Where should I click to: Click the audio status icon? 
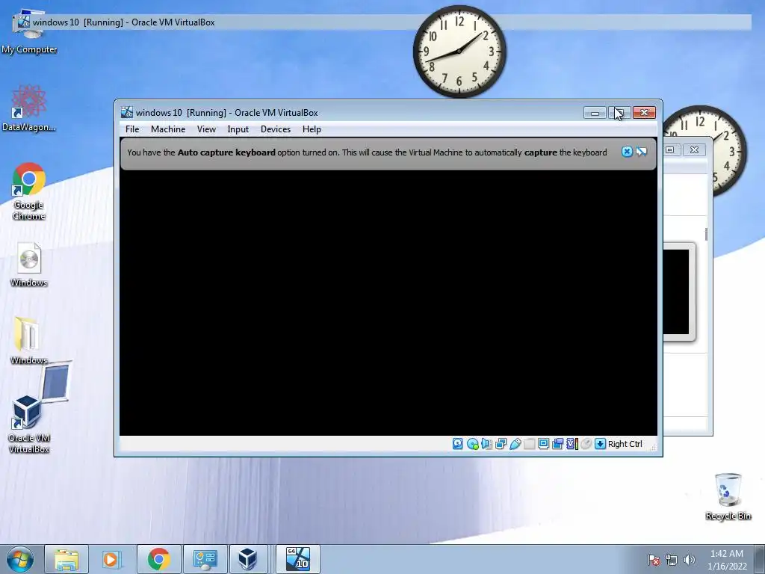click(x=486, y=444)
